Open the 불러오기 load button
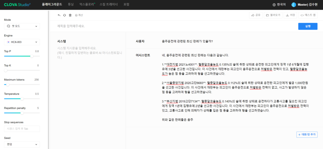This screenshot has height=149, width=323. point(273,15)
